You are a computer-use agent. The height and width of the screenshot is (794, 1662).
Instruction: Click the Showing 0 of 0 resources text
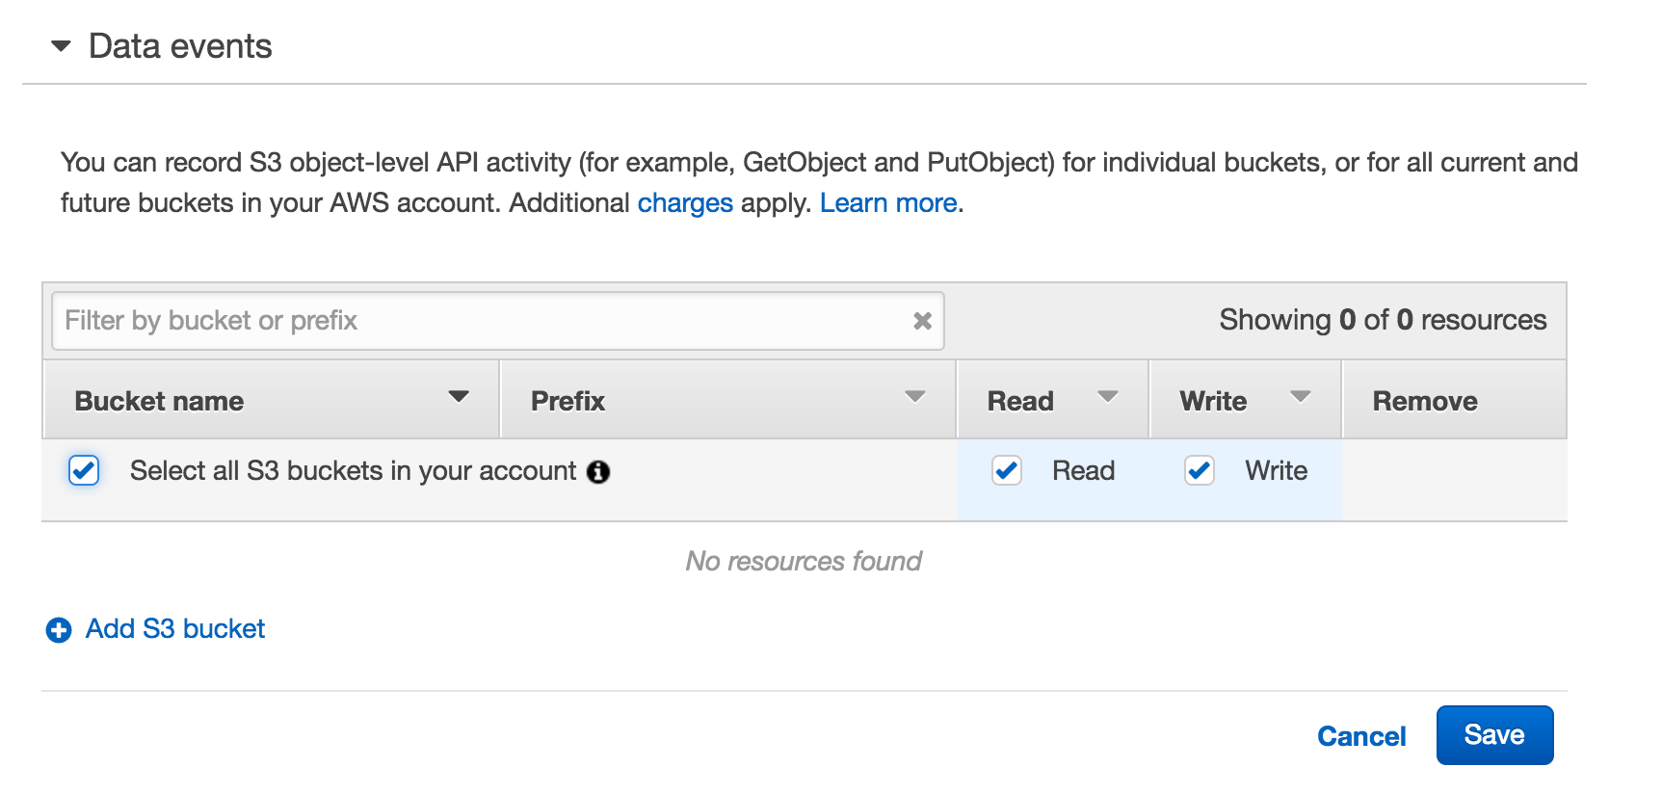(x=1382, y=320)
